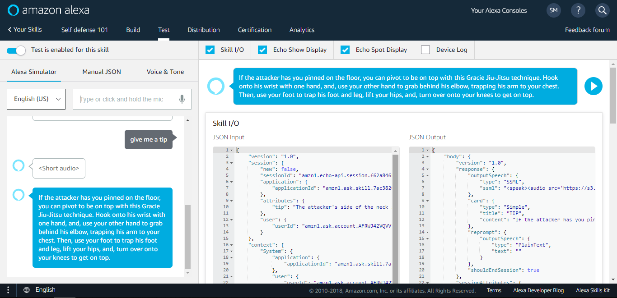This screenshot has height=298, width=617.
Task: Click the chat history scrollbar thumb
Action: coord(187,237)
